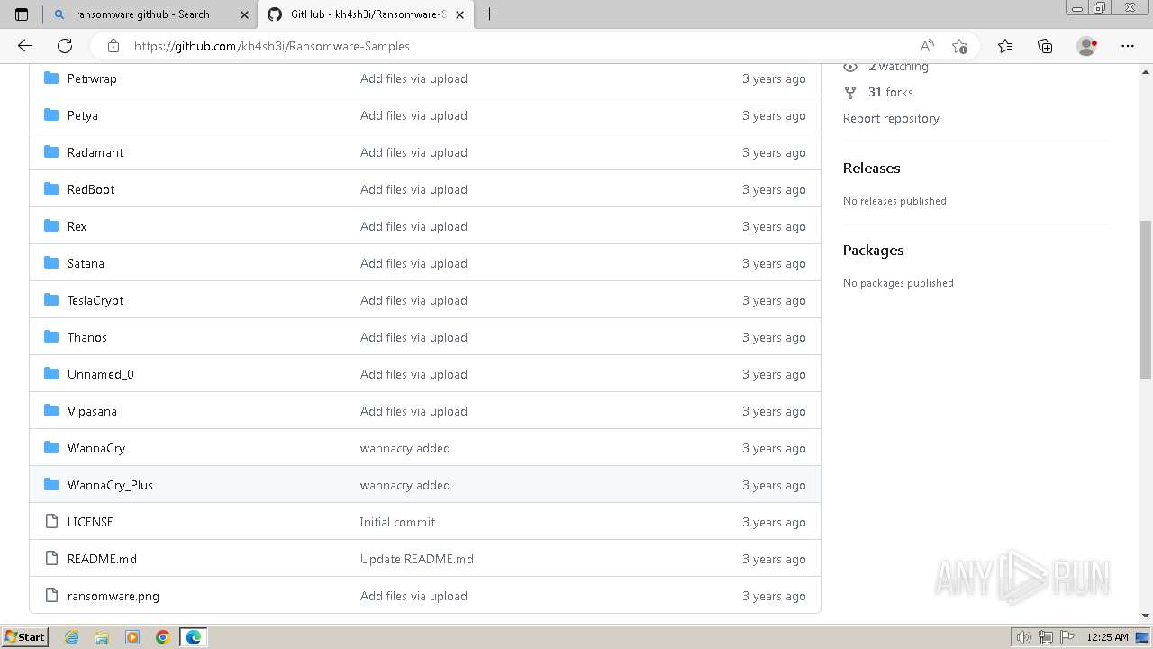Open Petrwrap 'Add files via upload' commit
The width and height of the screenshot is (1153, 649).
tap(413, 78)
